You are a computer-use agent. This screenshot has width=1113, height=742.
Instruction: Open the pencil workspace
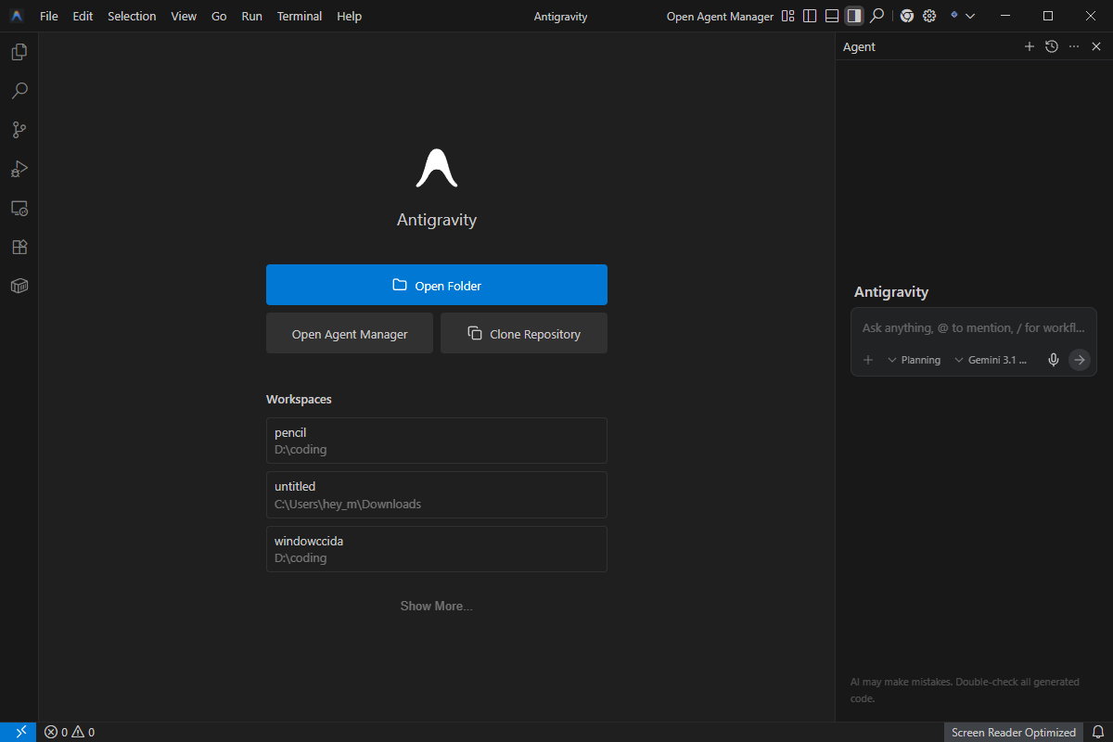tap(437, 441)
